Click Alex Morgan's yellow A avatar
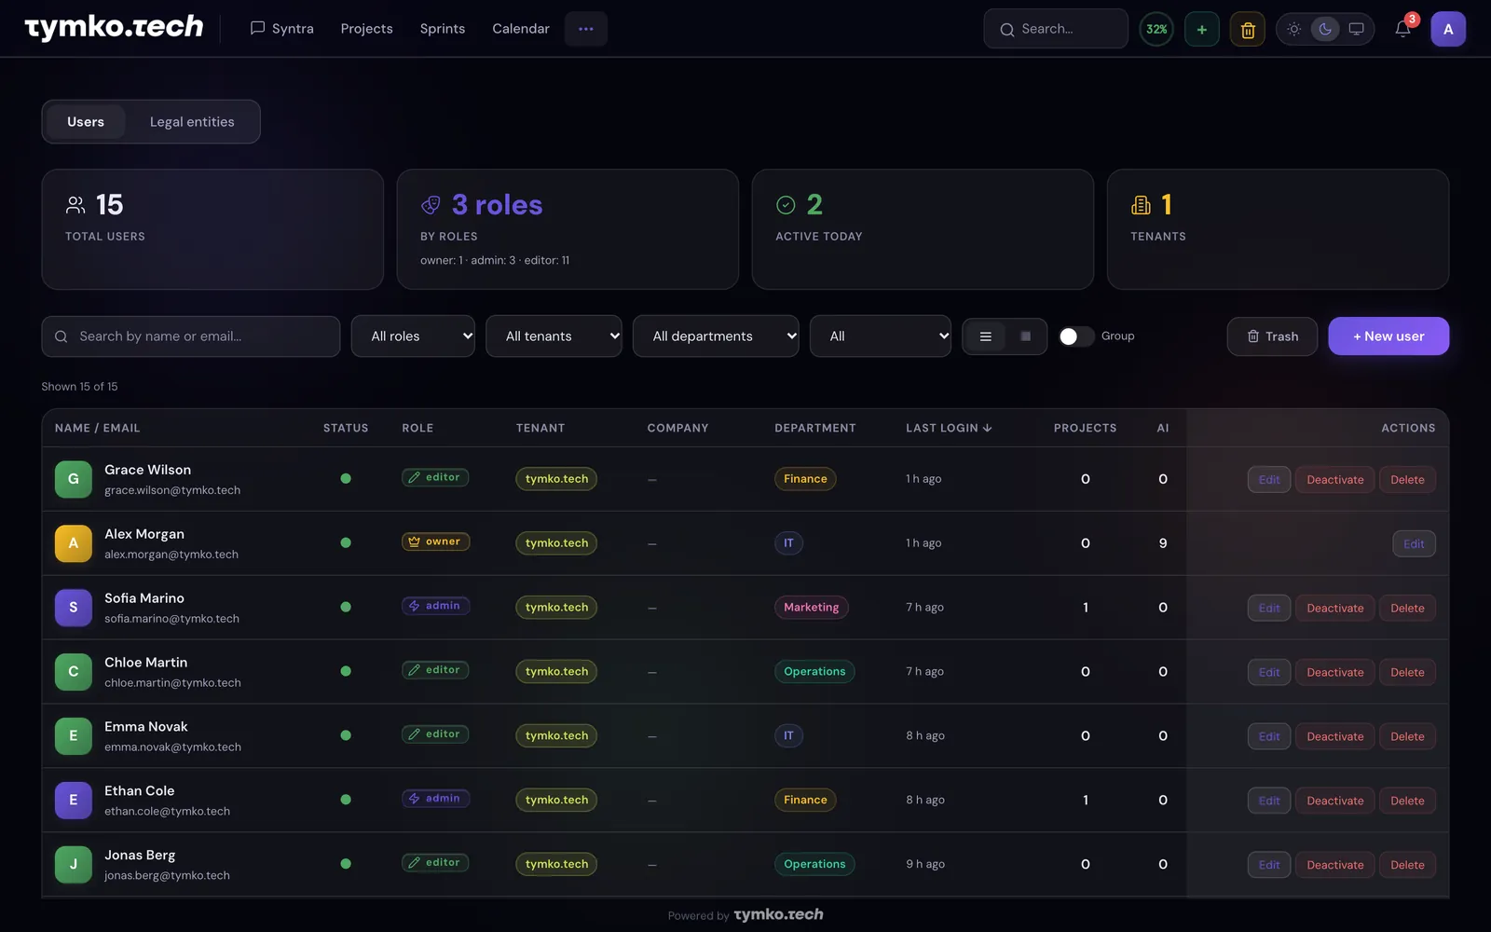Screen dimensions: 1491x932 [74, 543]
